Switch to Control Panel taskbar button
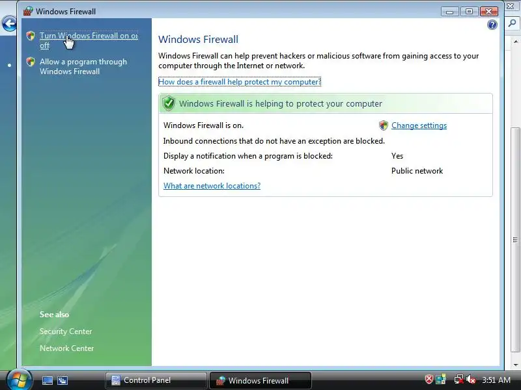This screenshot has height=390, width=521. pyautogui.click(x=156, y=380)
